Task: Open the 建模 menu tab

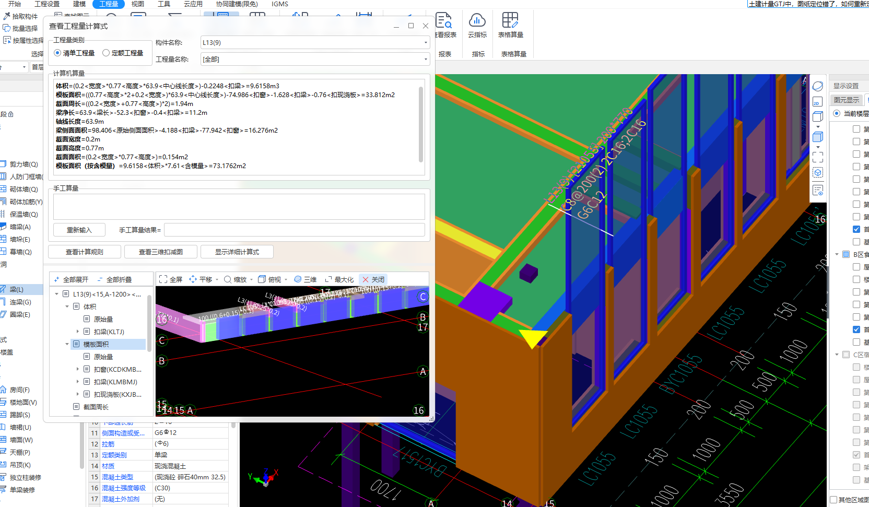Action: (79, 4)
